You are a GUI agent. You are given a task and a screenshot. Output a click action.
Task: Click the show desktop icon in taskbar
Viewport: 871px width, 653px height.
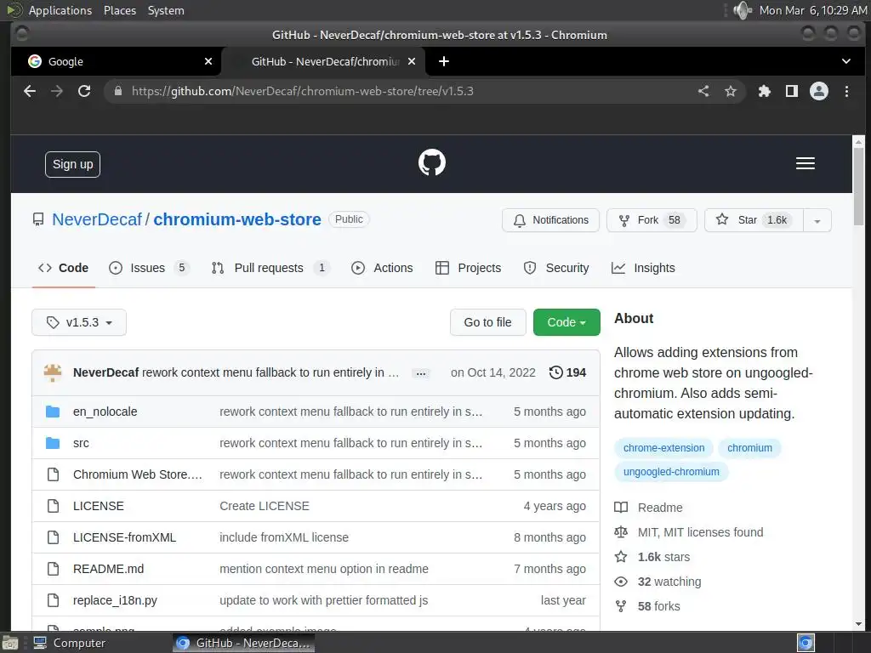pos(10,643)
